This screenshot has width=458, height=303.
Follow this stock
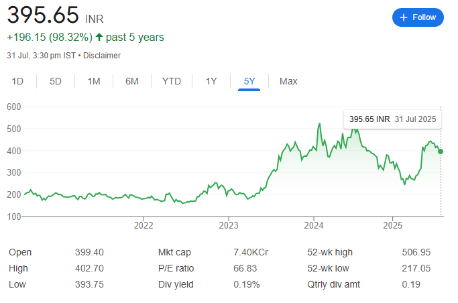point(418,17)
